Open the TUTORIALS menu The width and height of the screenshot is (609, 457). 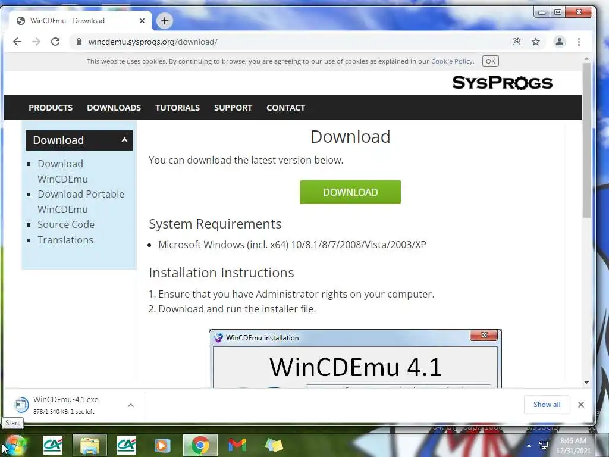(x=177, y=108)
